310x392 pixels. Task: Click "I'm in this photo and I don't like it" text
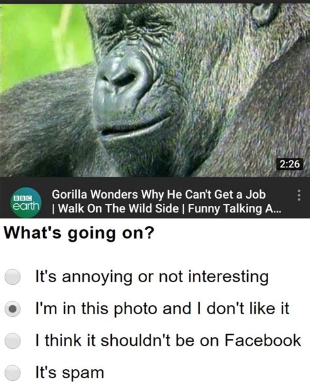click(162, 309)
